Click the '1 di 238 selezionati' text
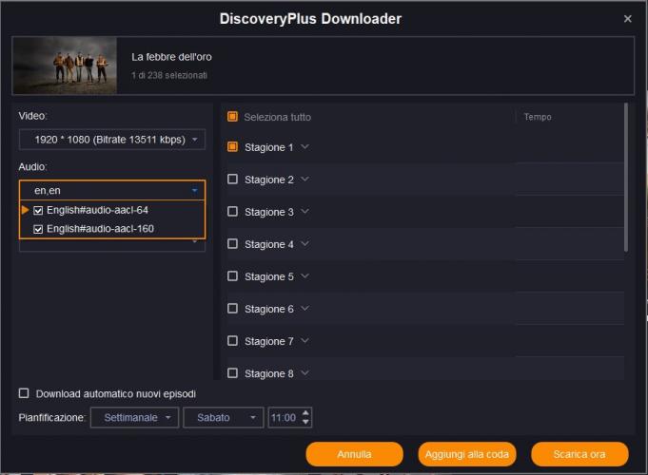The width and height of the screenshot is (648, 475). [x=169, y=75]
